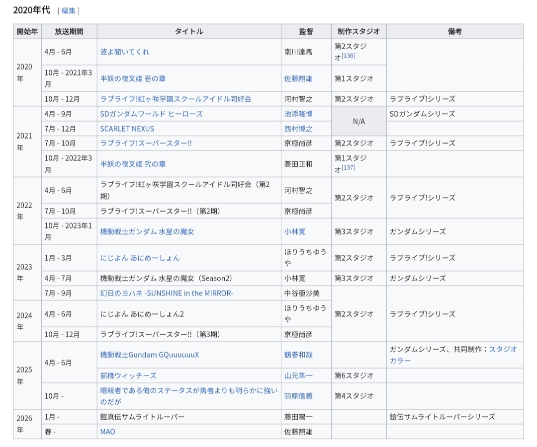
Task: Click the 編集 edit link beside 2020年代
Action: [x=69, y=10]
